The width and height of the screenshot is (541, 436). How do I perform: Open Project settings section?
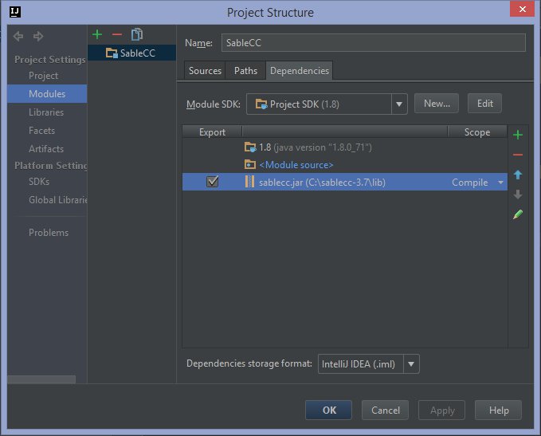click(44, 76)
